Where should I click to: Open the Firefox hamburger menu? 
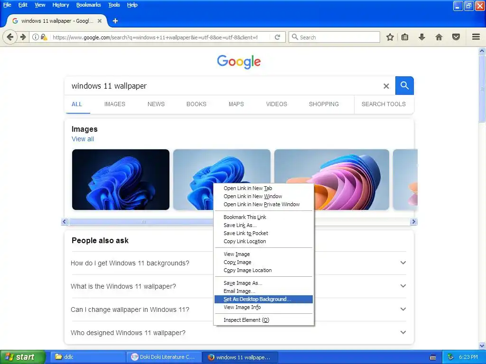476,37
